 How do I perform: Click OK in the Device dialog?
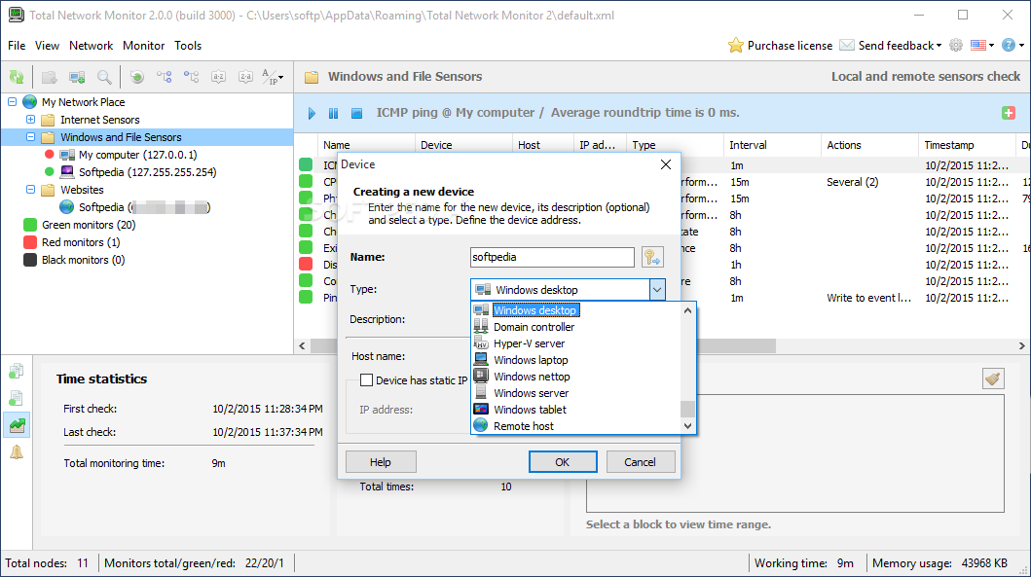click(x=563, y=462)
